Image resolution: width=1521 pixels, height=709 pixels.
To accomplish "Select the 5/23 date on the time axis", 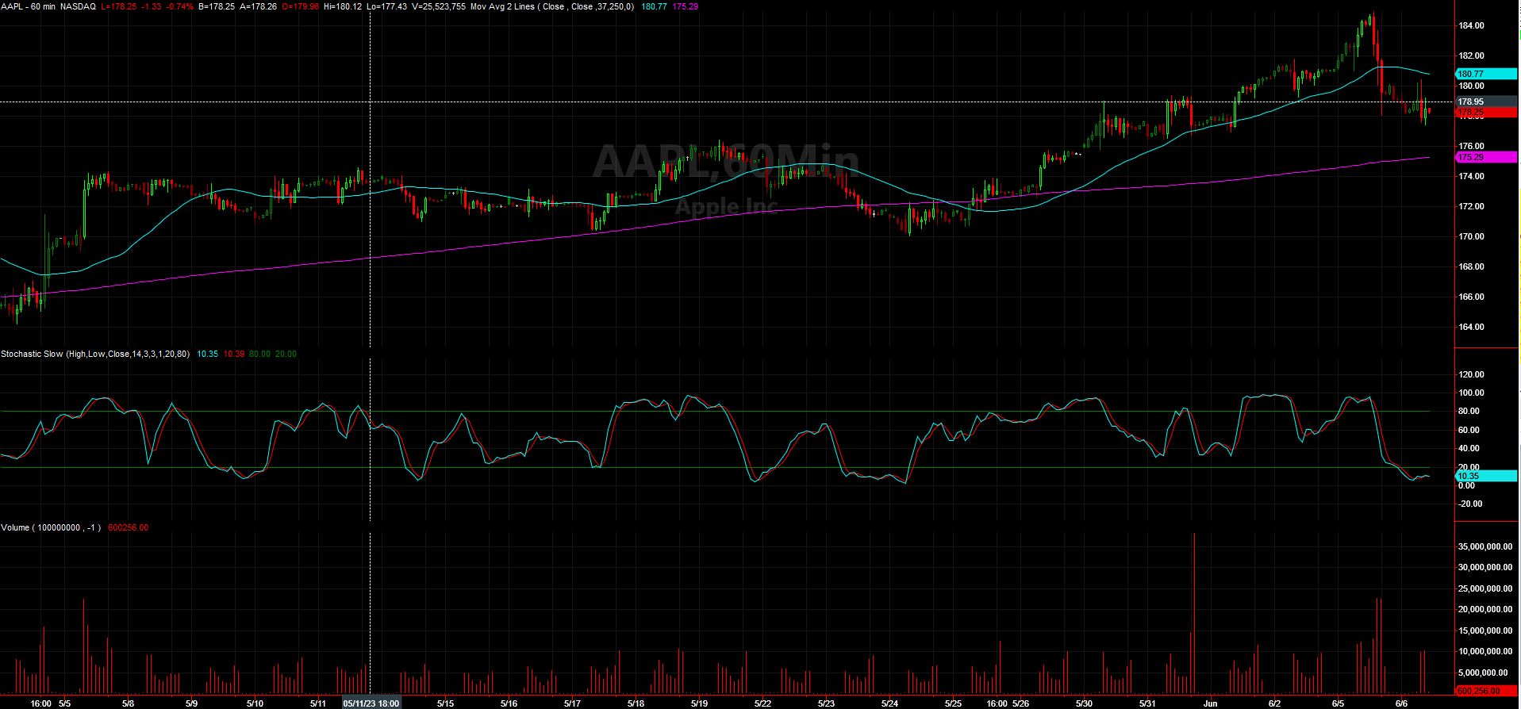I will pyautogui.click(x=826, y=703).
